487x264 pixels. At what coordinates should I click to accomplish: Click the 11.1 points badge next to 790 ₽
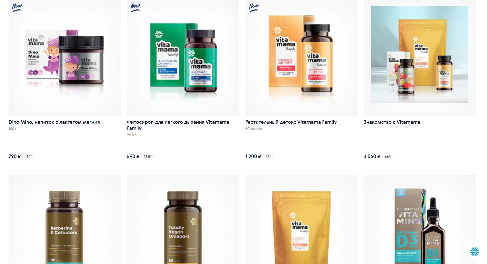click(29, 157)
